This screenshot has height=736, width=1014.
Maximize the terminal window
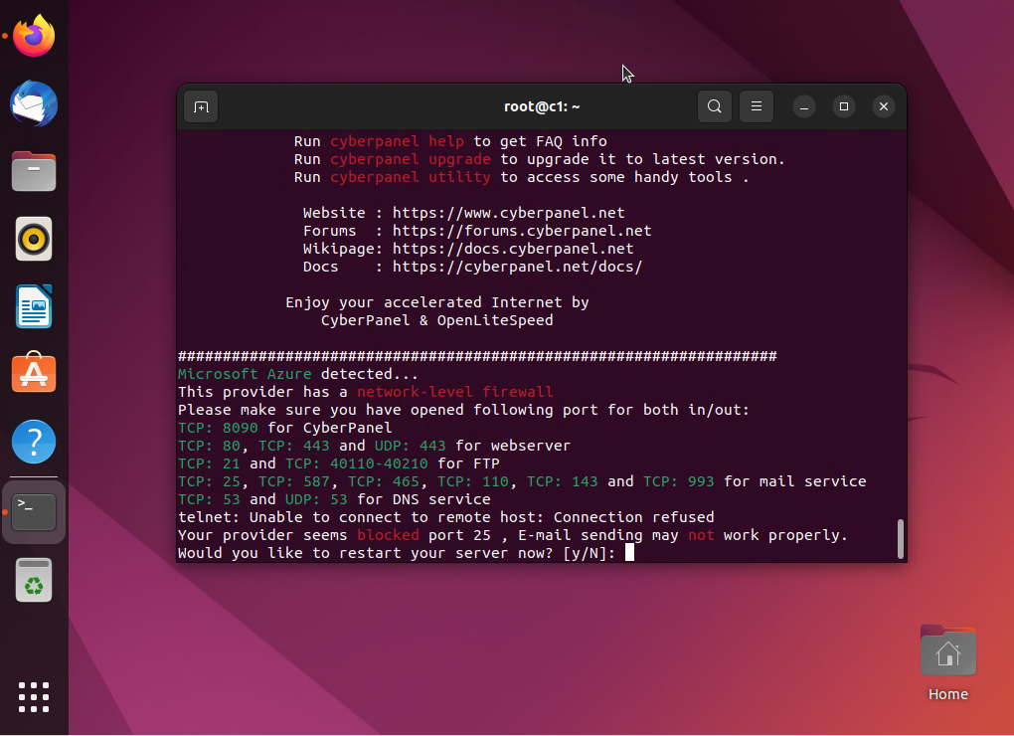(844, 106)
